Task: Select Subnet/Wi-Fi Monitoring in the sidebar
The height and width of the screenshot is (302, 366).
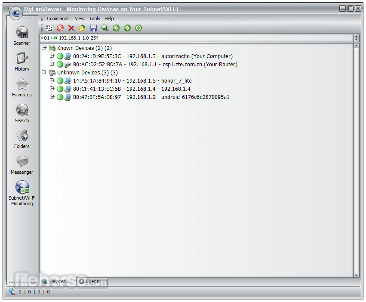Action: click(22, 193)
